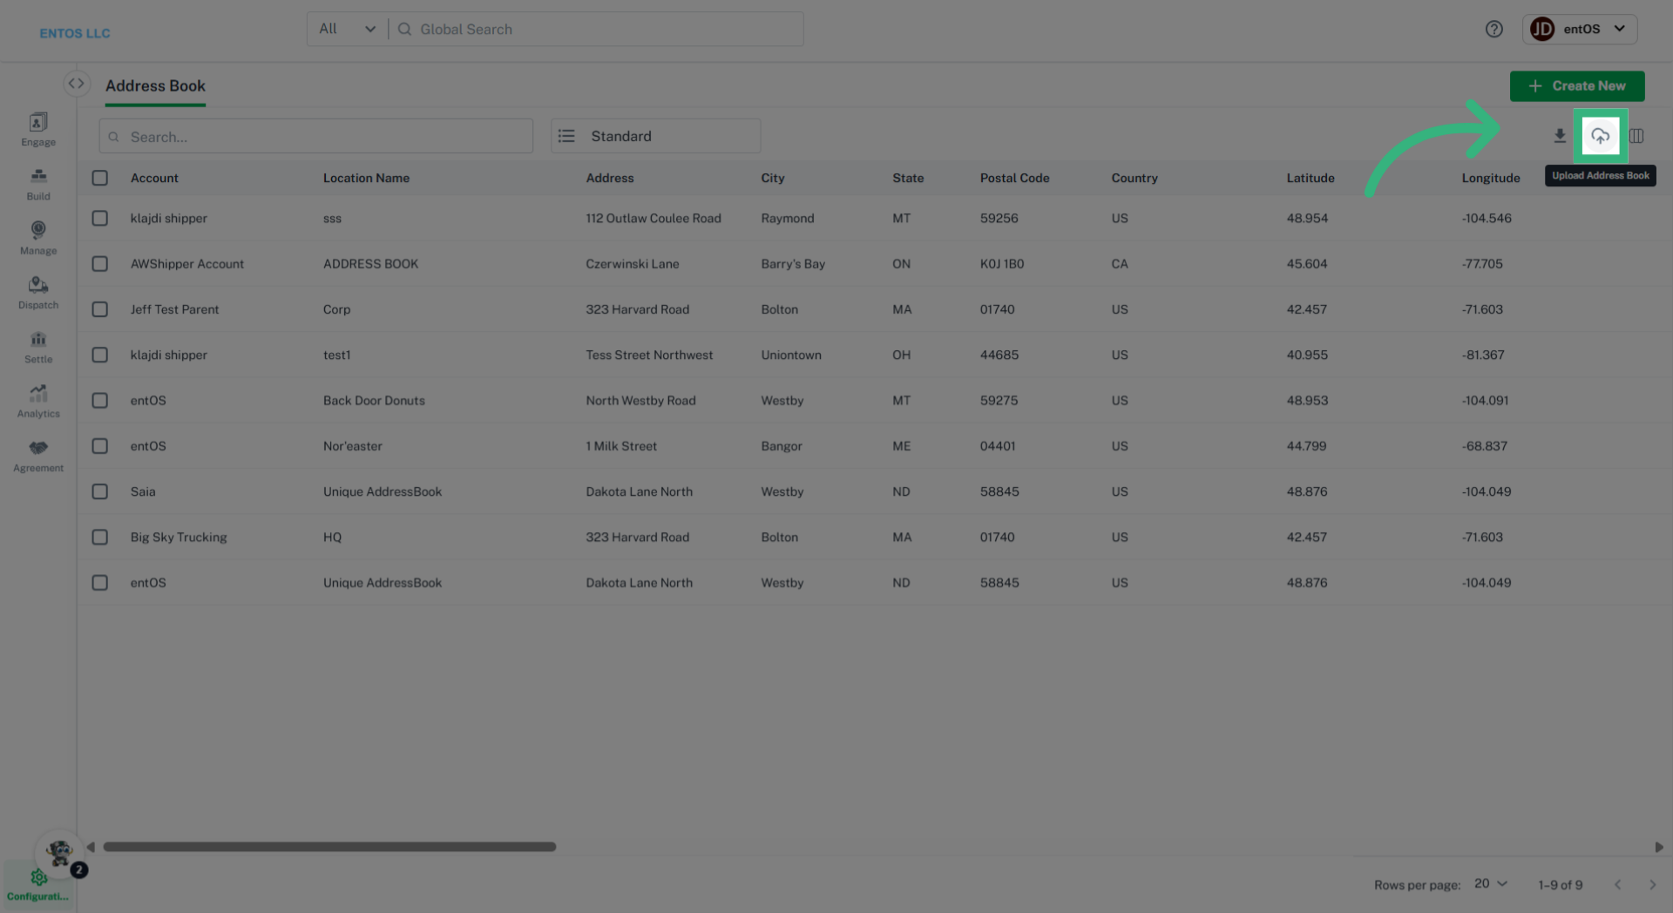This screenshot has width=1673, height=913.
Task: Expand the Standard view dropdown
Action: (x=655, y=136)
